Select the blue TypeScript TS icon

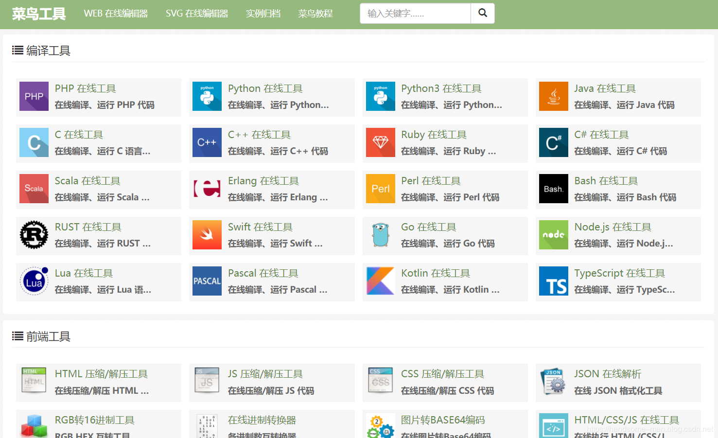(x=554, y=281)
